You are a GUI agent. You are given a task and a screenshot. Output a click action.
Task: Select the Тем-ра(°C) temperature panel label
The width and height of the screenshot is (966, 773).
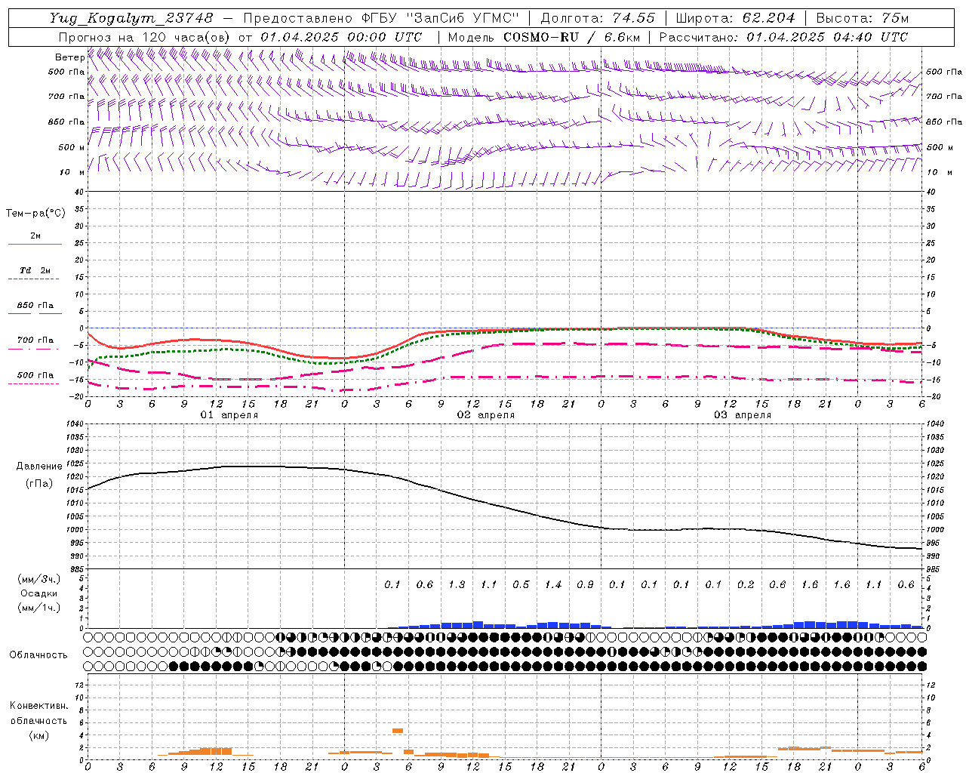click(35, 214)
